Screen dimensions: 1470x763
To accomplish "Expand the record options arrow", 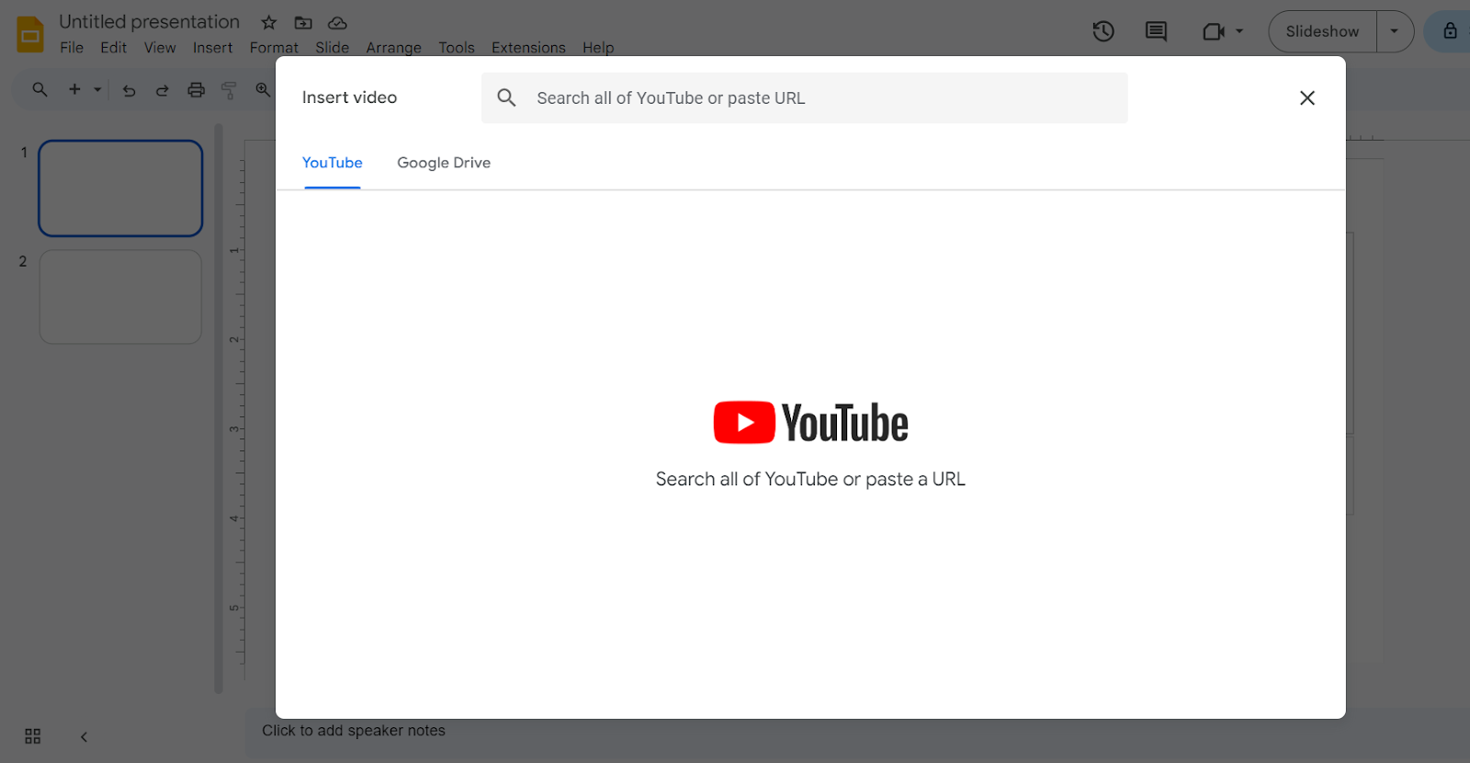I will (x=1239, y=31).
